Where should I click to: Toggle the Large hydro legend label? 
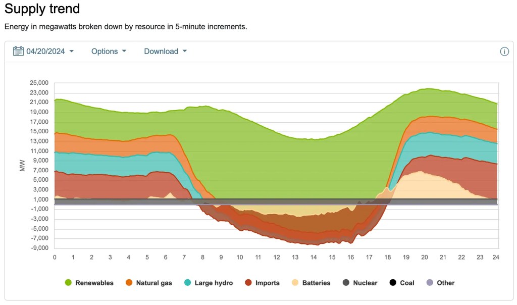[x=214, y=283]
